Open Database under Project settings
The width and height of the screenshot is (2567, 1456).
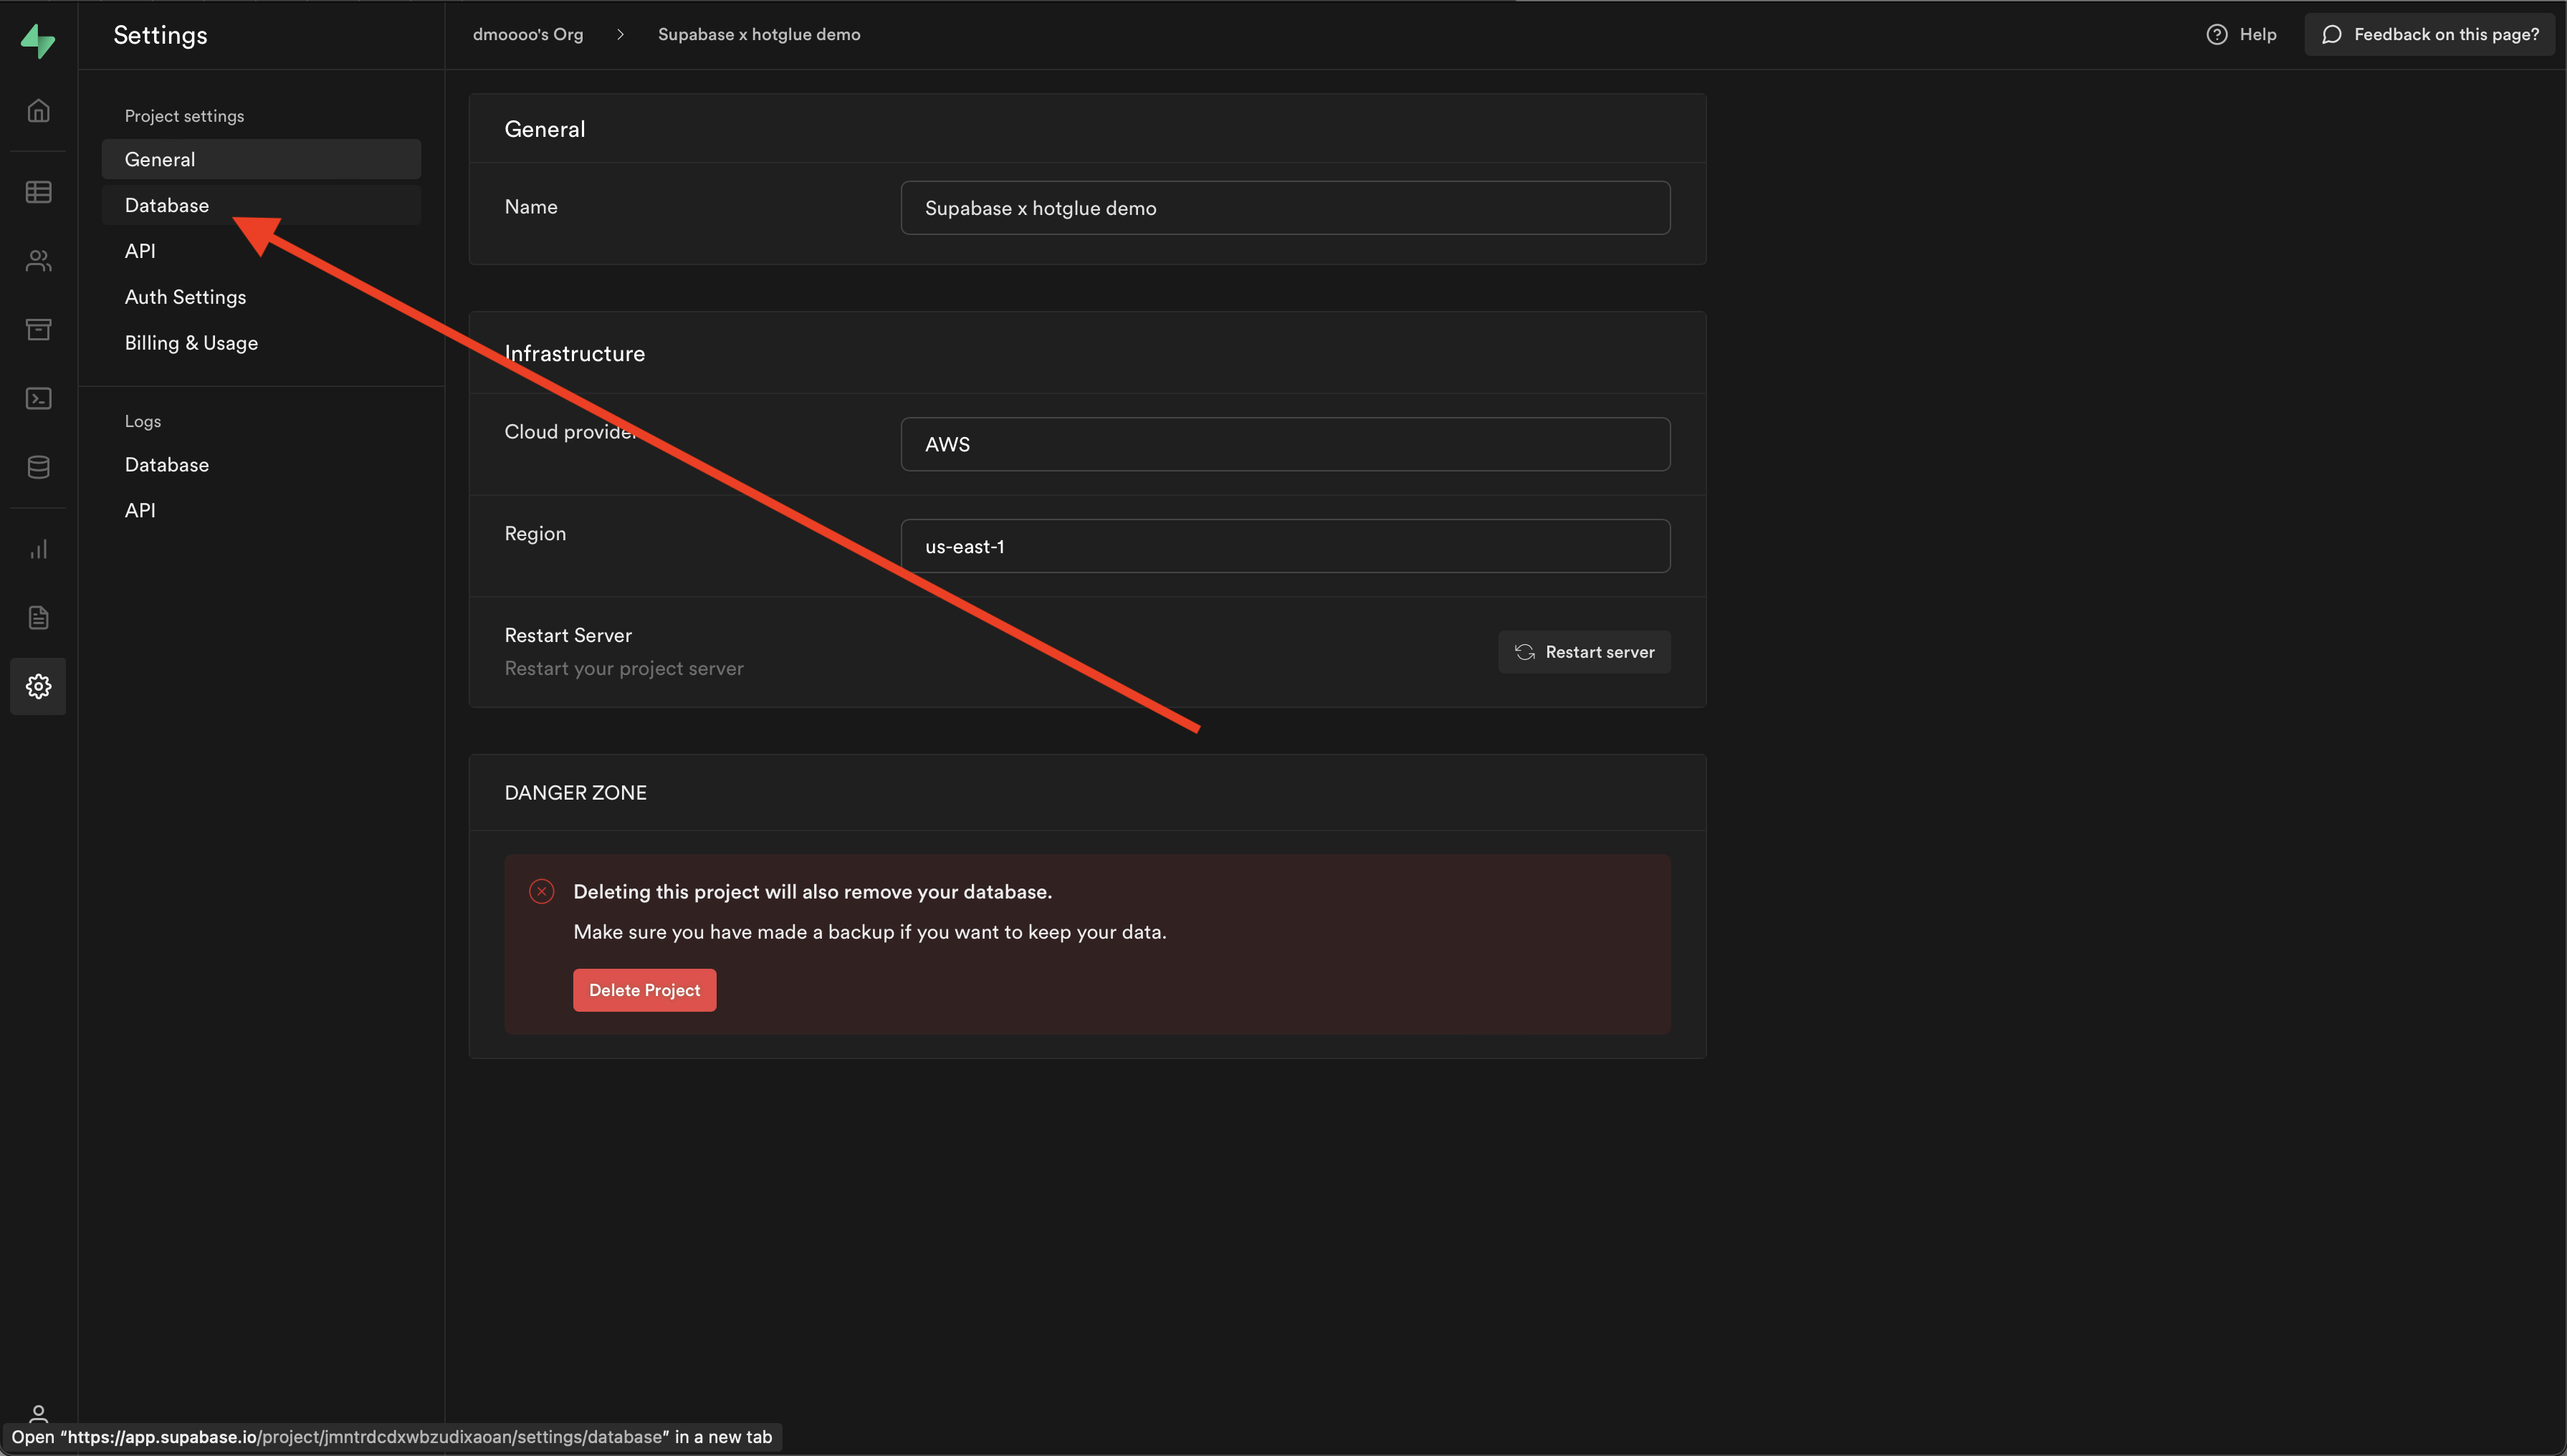click(261, 205)
